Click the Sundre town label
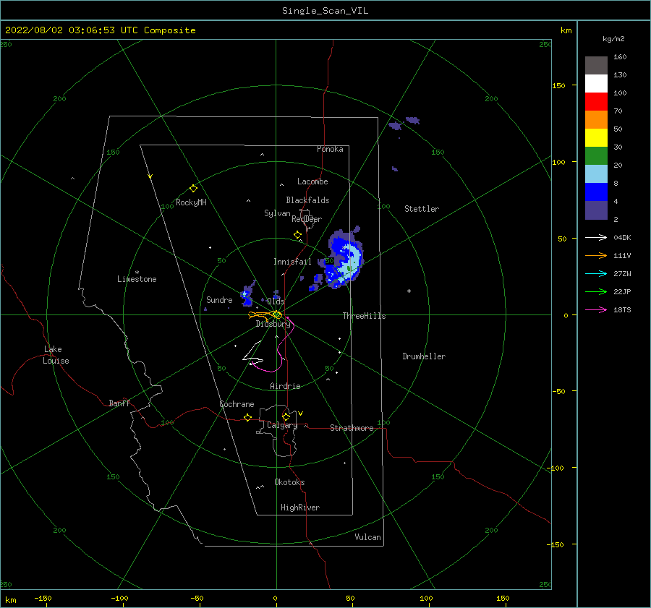Viewport: 651px width, 608px height. [219, 300]
